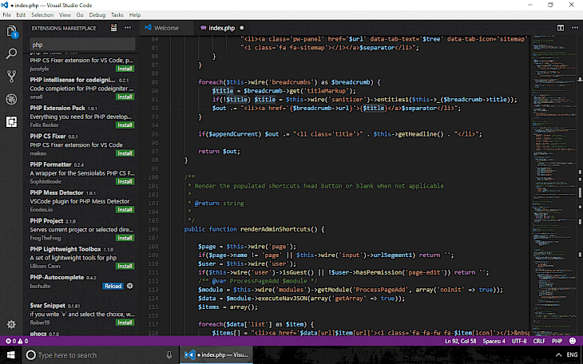Open extensions More Actions ellipsis
Image resolution: width=583 pixels, height=364 pixels.
[128, 28]
